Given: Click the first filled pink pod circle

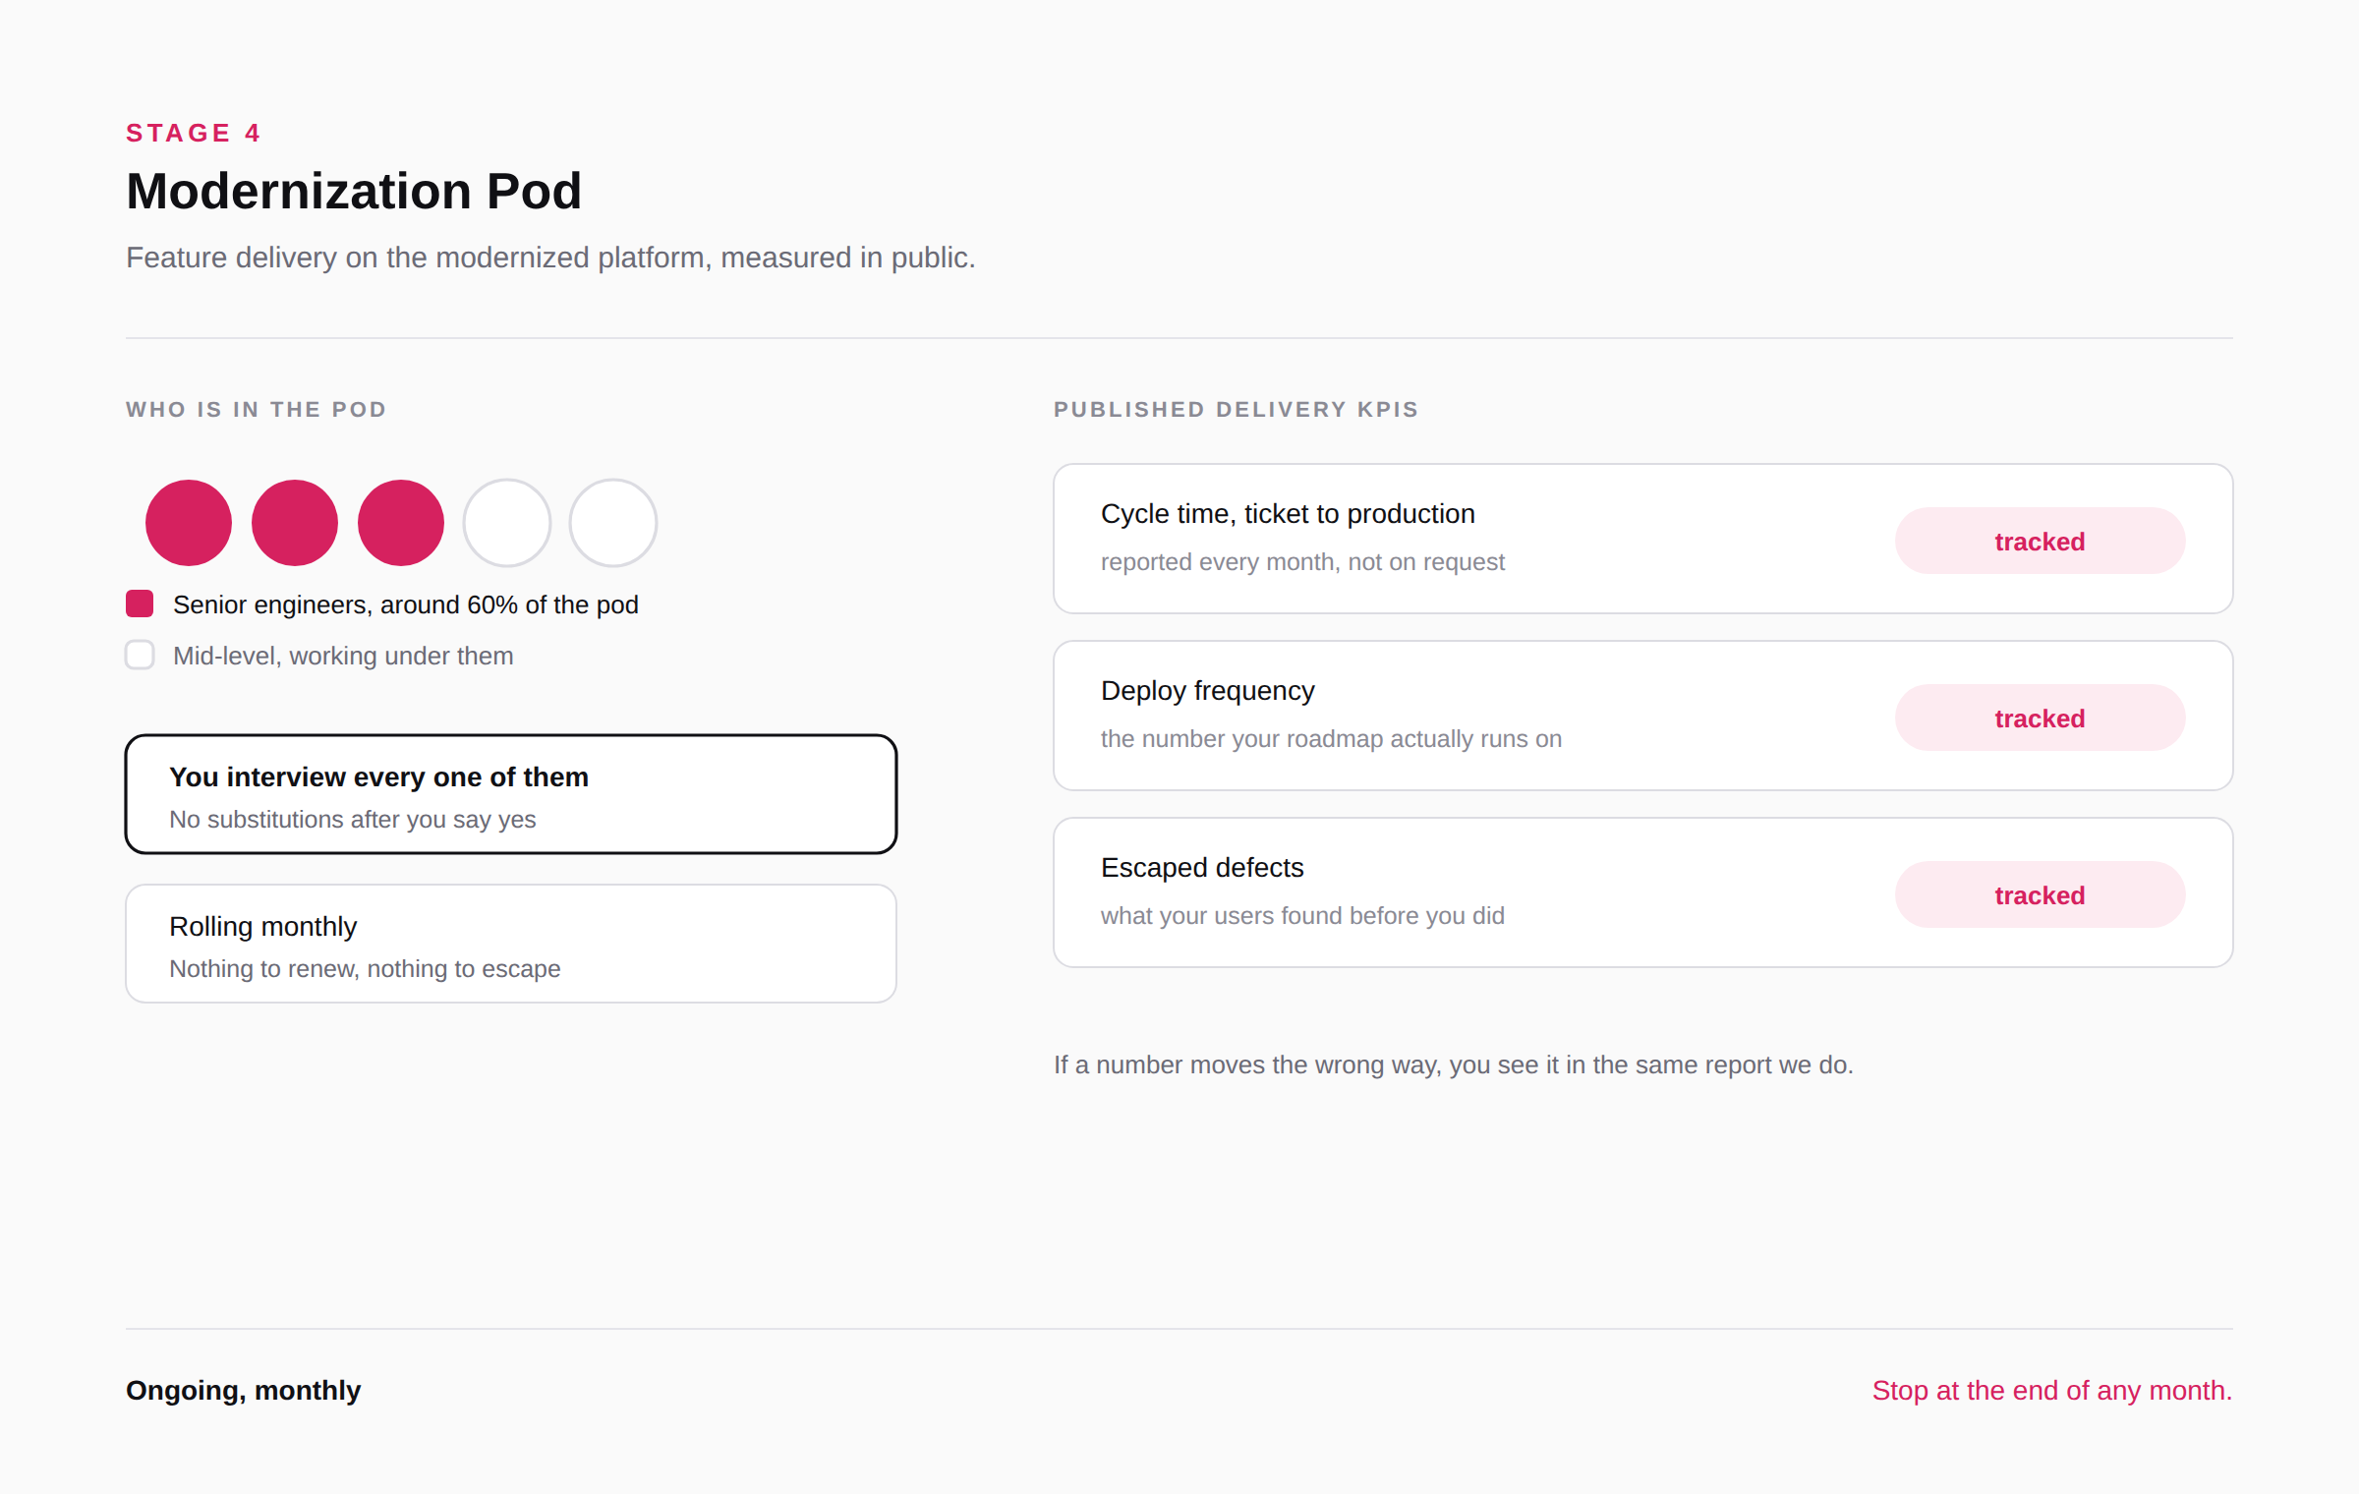Looking at the screenshot, I should pos(189,523).
